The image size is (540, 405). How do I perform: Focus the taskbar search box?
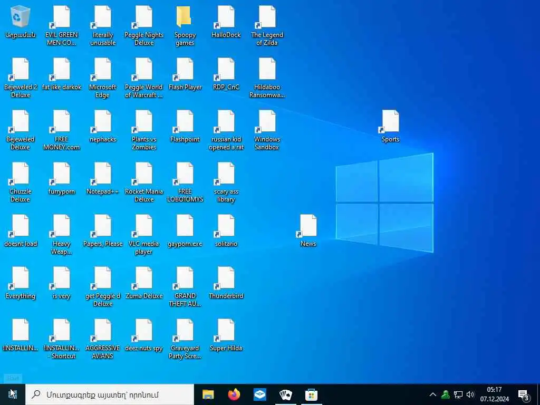tap(110, 394)
